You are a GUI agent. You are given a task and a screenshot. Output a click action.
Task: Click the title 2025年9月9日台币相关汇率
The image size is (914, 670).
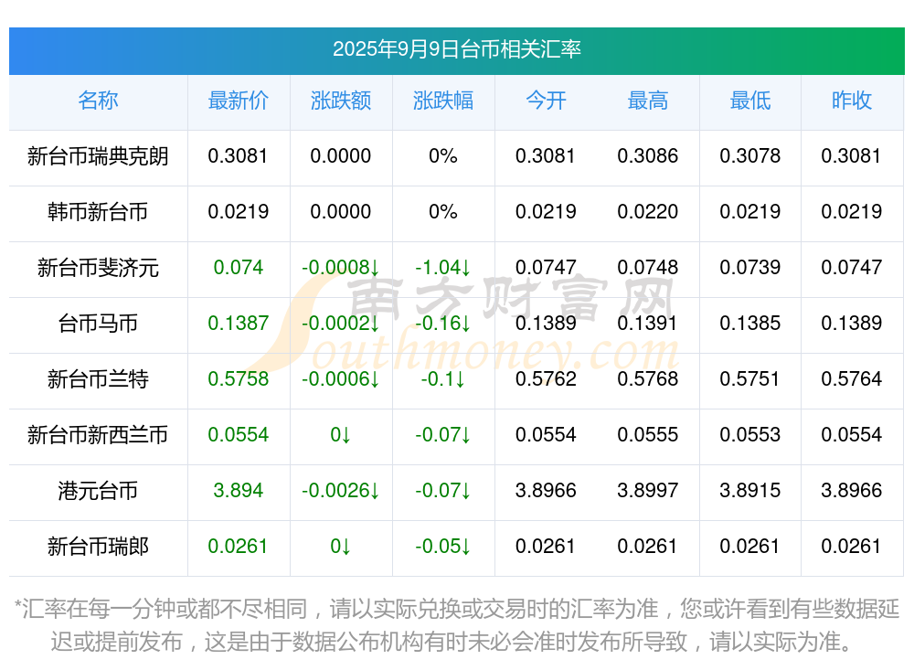[x=456, y=49]
